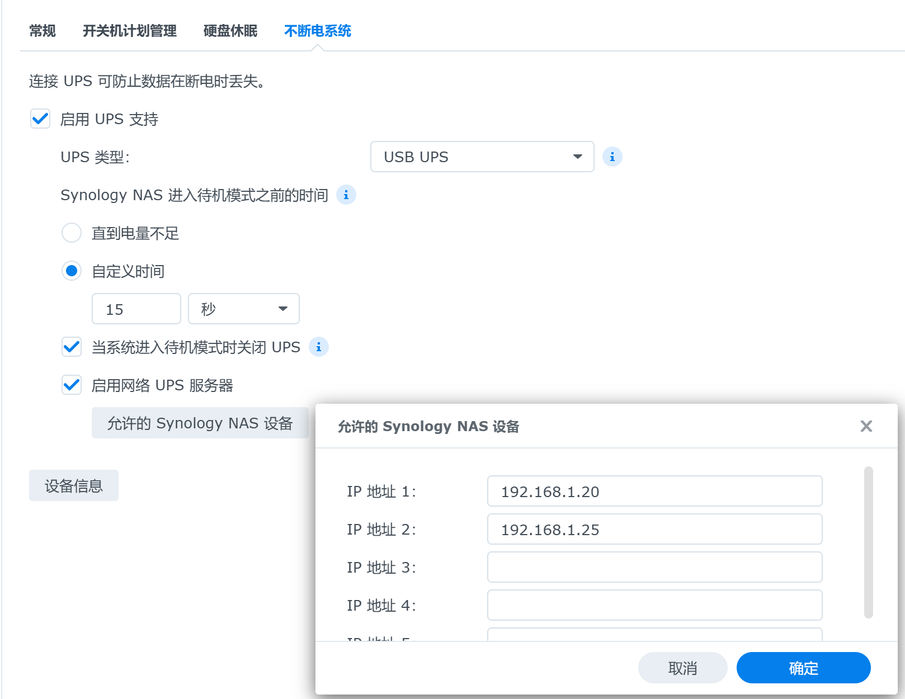Toggle 当系统进入待机模式时关闭 UPS checkbox
Screen dimensions: 905x699
pos(72,347)
